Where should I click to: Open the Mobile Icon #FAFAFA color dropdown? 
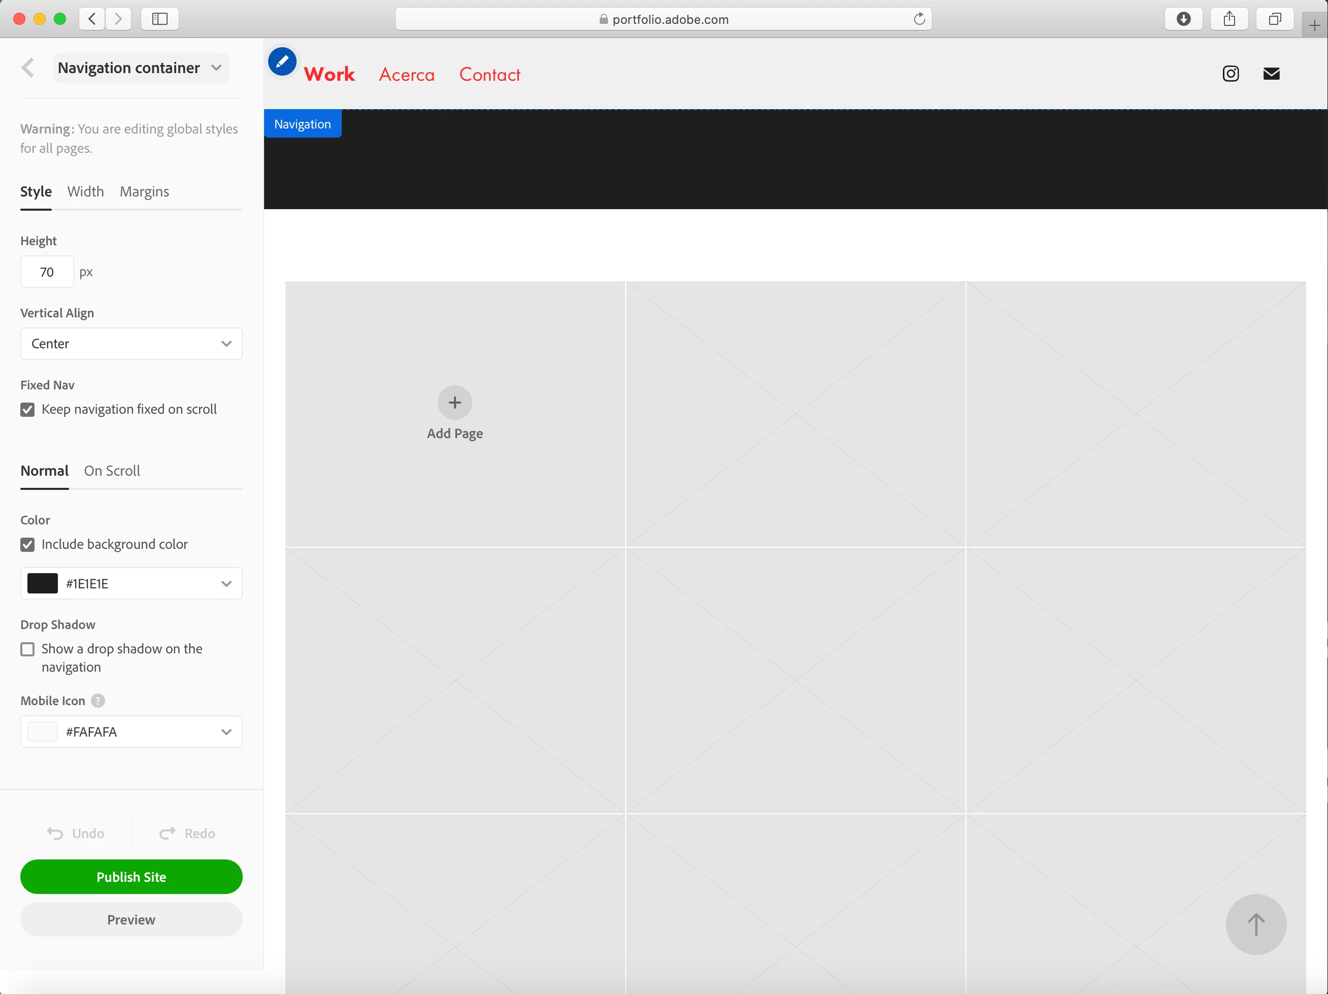pyautogui.click(x=131, y=731)
